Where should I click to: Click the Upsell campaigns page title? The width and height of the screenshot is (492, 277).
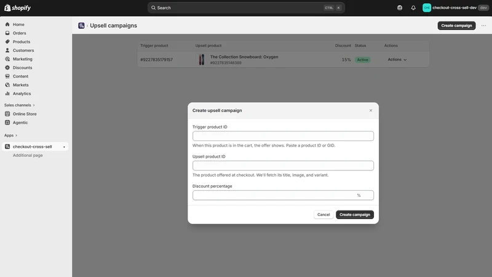click(x=113, y=25)
